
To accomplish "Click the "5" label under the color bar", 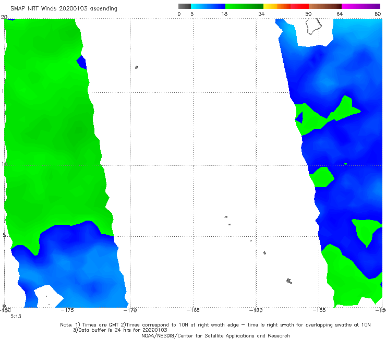I will pyautogui.click(x=192, y=14).
